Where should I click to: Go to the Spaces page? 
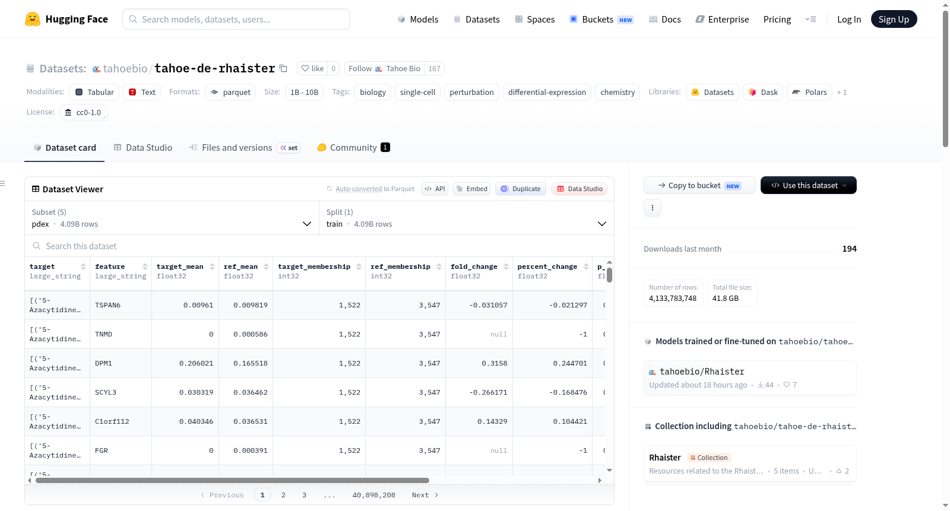[535, 19]
